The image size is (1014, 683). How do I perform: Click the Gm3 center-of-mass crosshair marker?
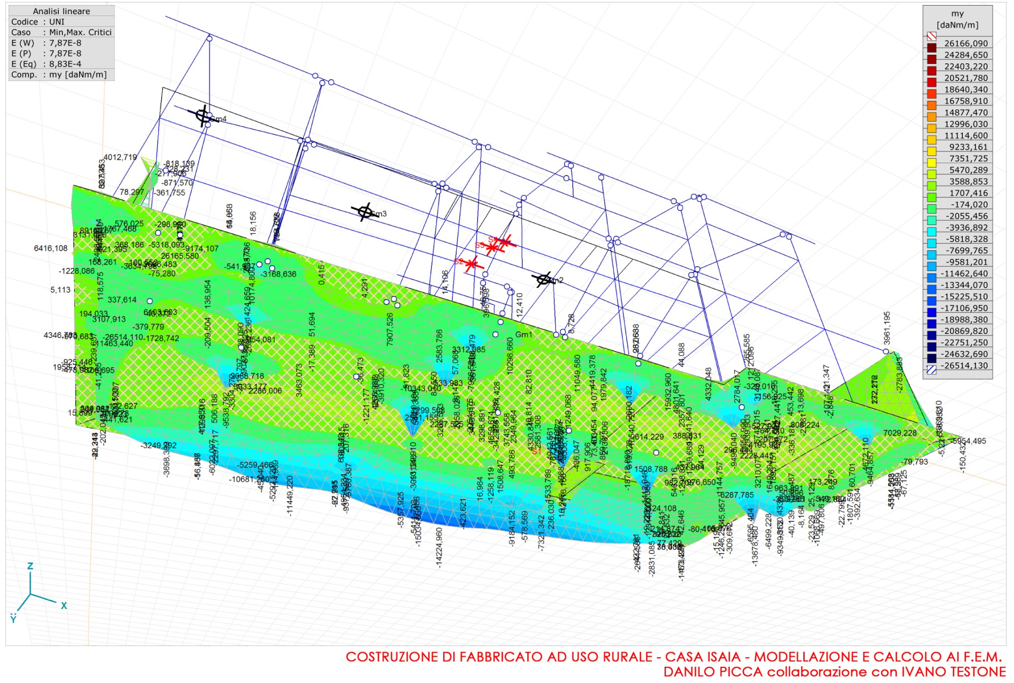click(x=365, y=211)
